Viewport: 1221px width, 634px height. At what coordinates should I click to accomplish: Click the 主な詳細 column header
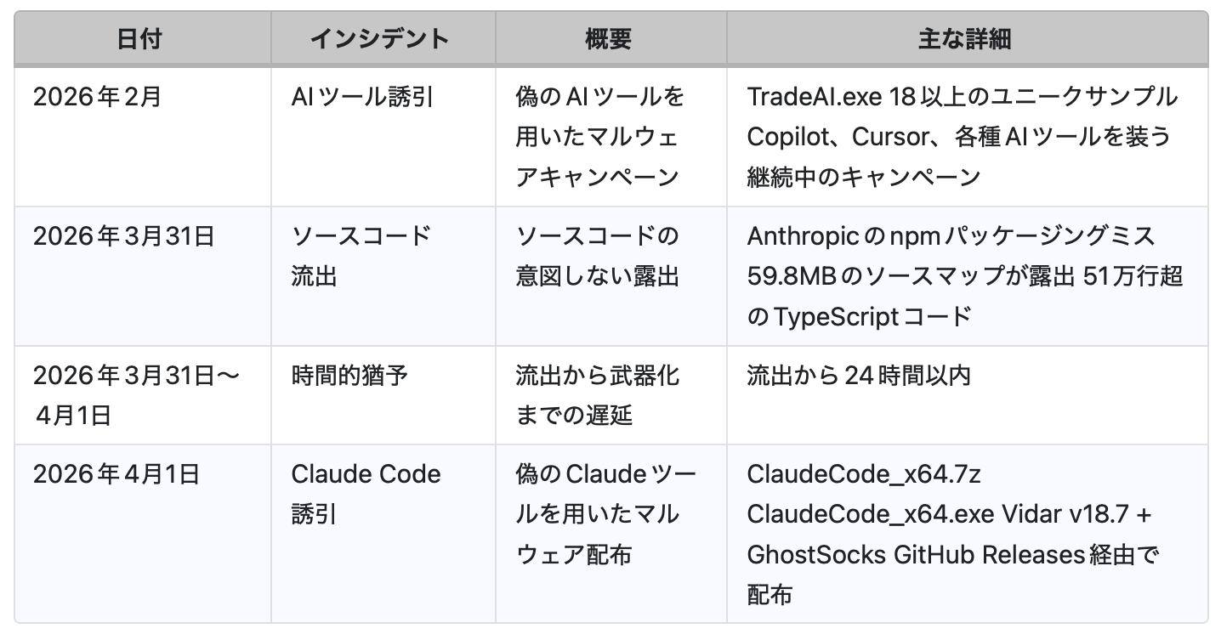(x=964, y=38)
